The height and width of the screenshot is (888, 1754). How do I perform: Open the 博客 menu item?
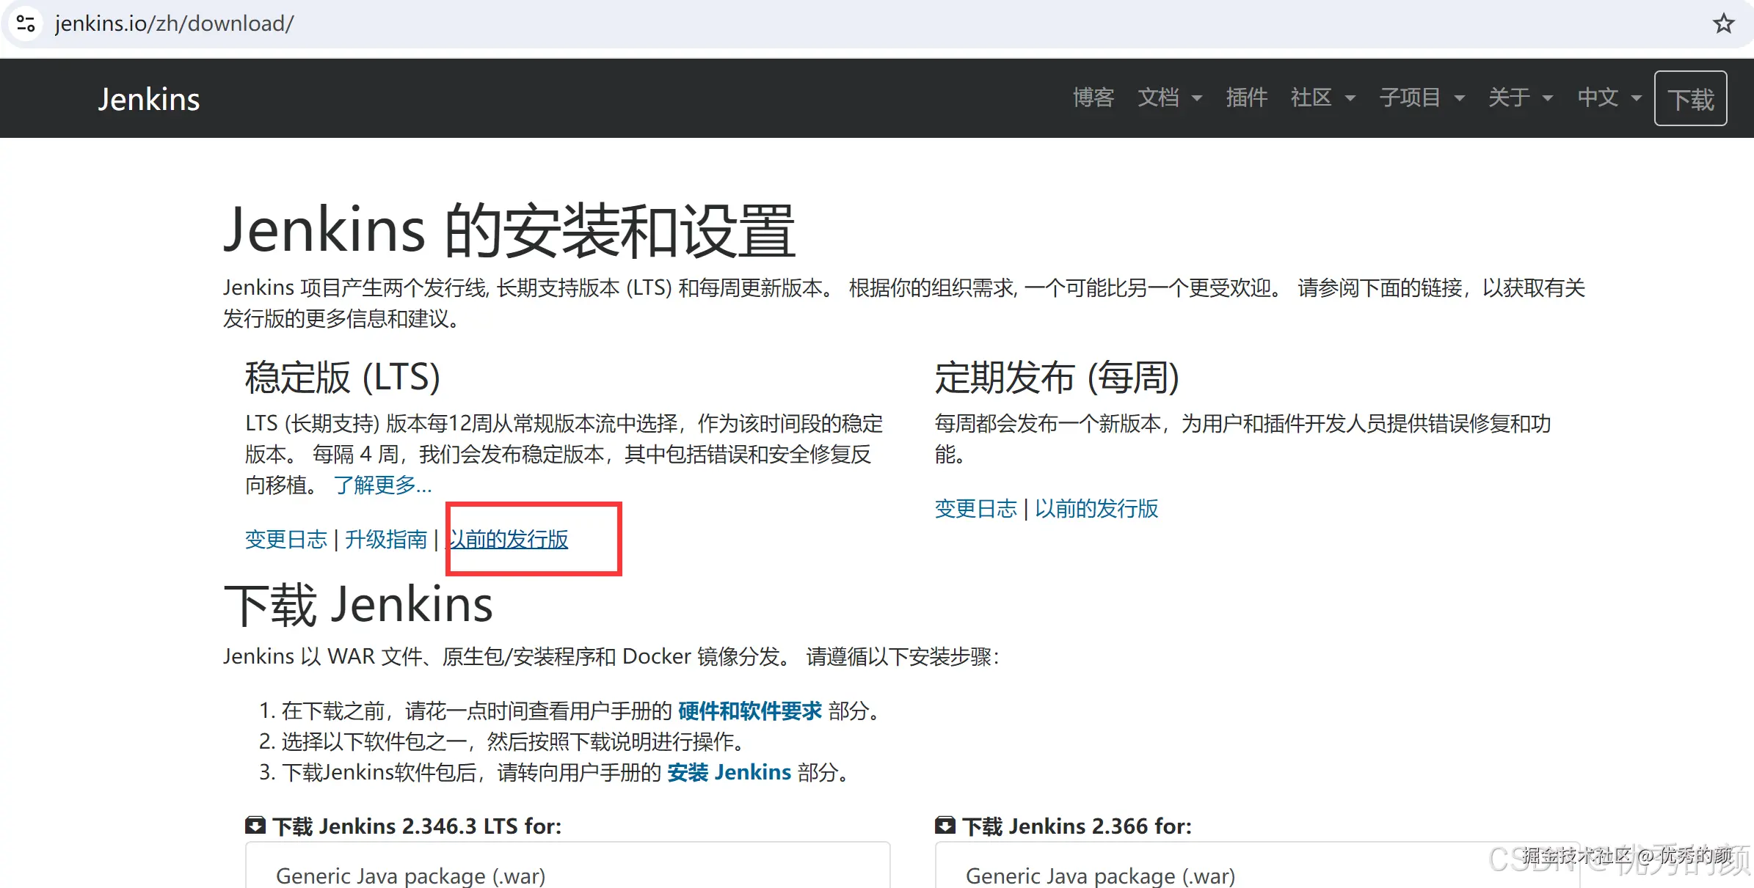click(1093, 98)
